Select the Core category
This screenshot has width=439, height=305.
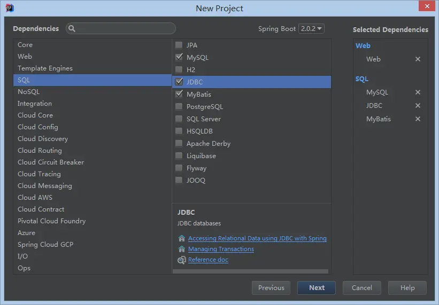click(x=93, y=45)
